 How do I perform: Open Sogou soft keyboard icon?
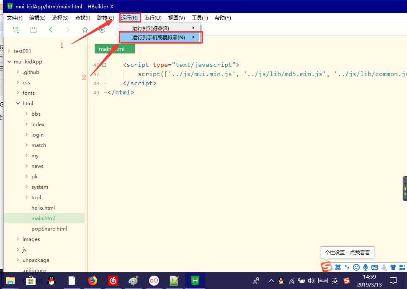(x=375, y=267)
